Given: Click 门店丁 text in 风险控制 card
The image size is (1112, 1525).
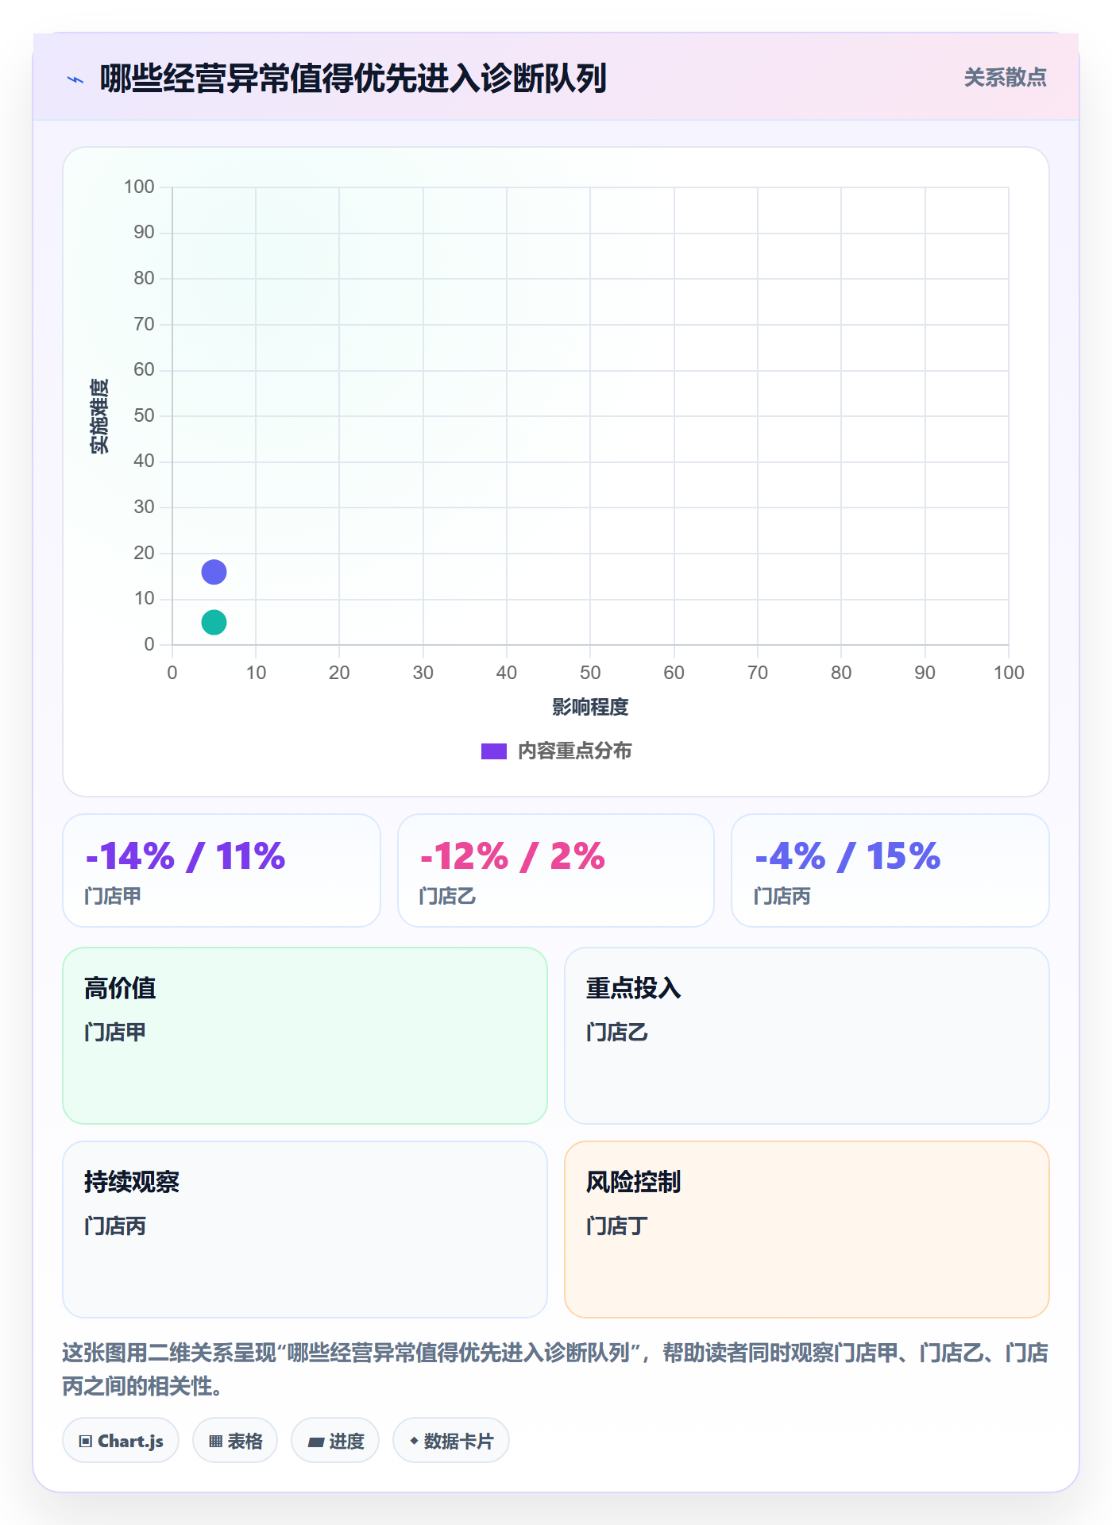Looking at the screenshot, I should [617, 1226].
